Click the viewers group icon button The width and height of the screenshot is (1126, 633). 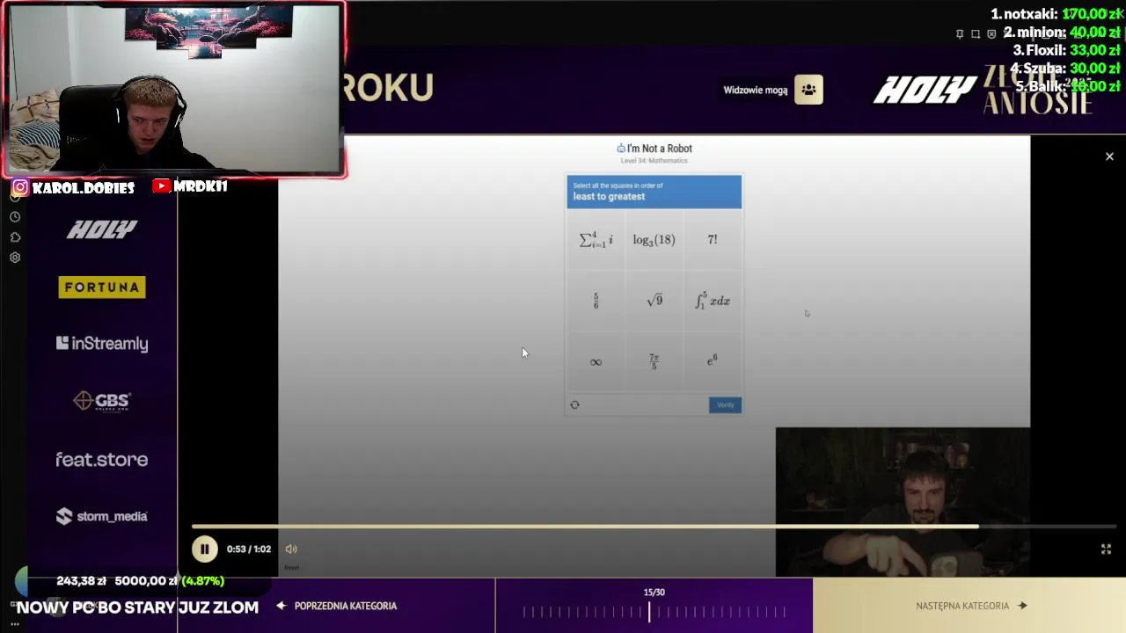click(808, 90)
